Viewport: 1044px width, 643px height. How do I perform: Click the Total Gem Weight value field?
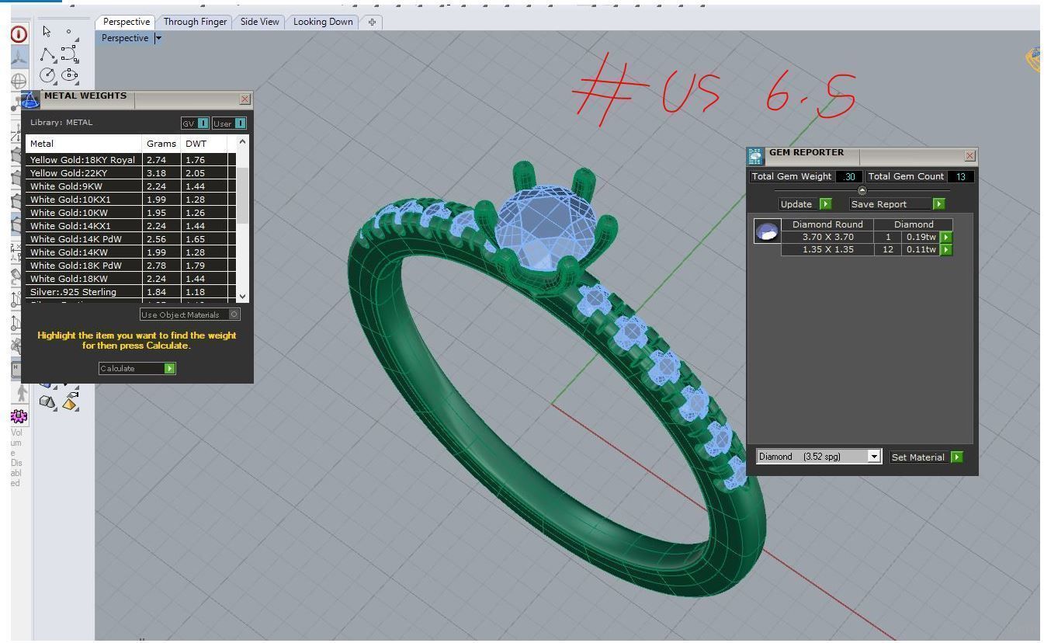849,176
